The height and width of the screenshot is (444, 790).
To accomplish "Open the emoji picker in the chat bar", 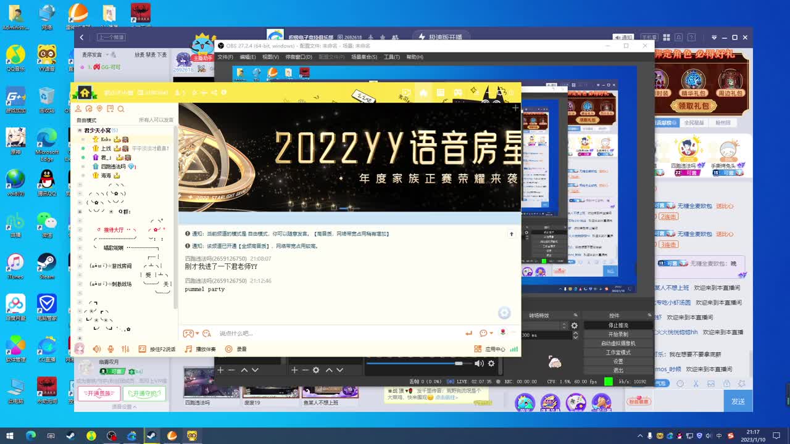I will 483,334.
